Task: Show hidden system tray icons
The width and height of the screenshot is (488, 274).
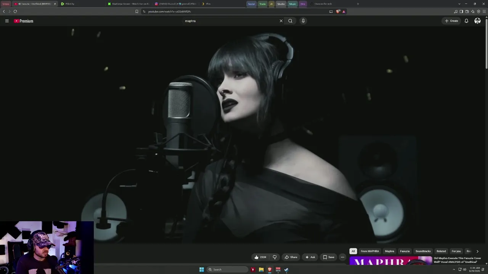Action: (454, 269)
